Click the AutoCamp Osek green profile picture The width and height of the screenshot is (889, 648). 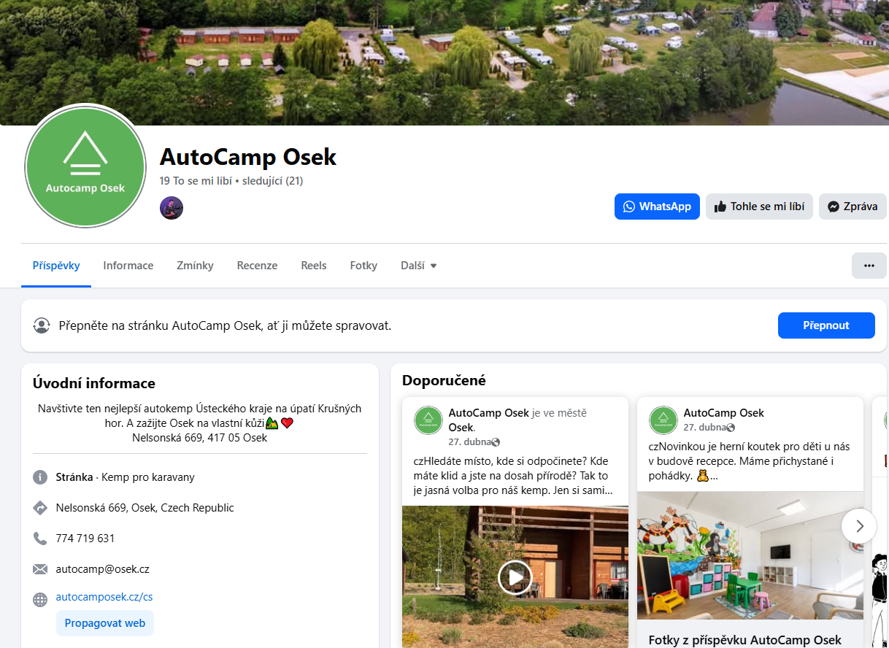(85, 166)
